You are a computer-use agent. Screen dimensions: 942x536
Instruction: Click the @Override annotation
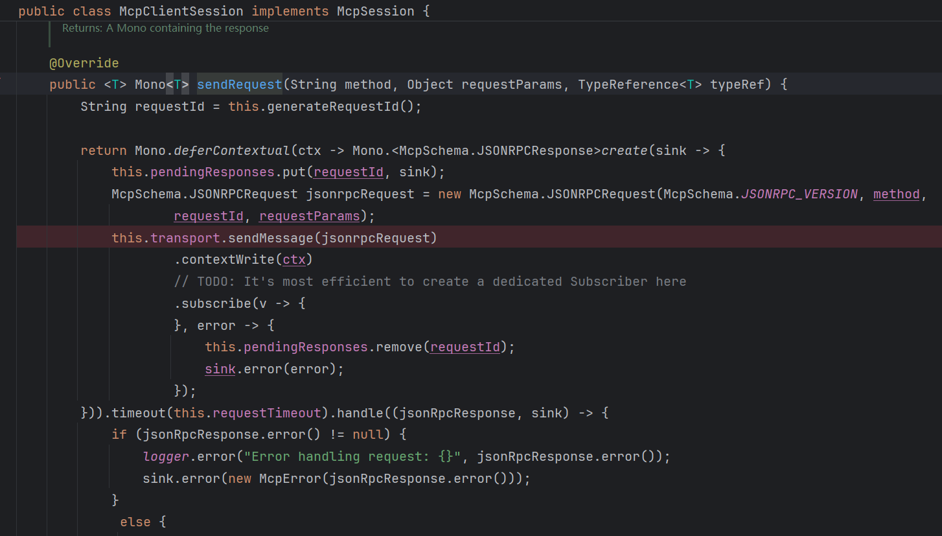pos(84,63)
